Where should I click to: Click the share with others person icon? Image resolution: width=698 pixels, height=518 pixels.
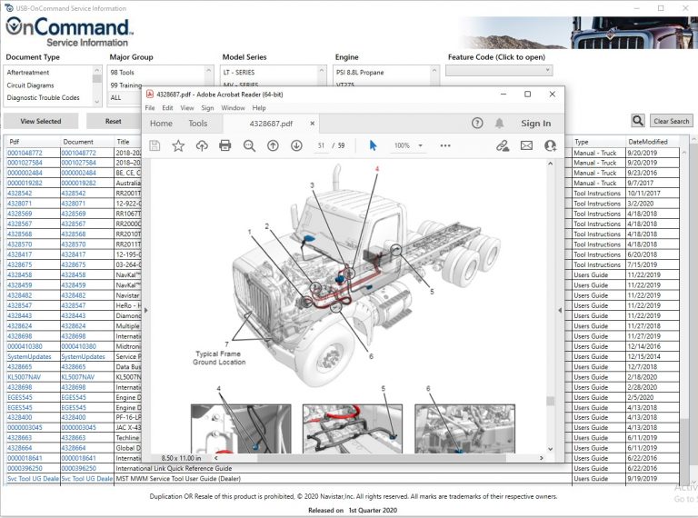tap(550, 145)
